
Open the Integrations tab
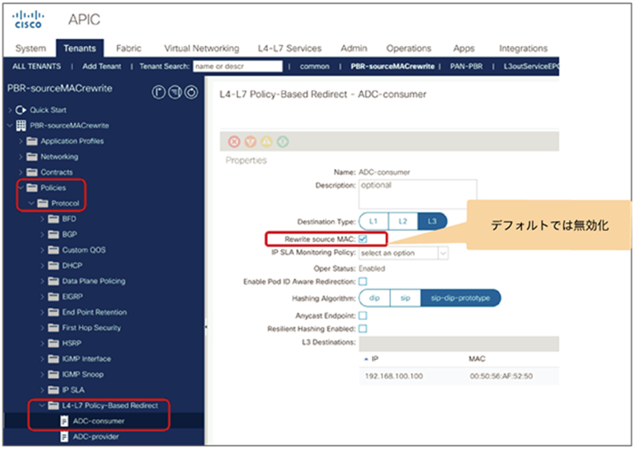click(523, 48)
